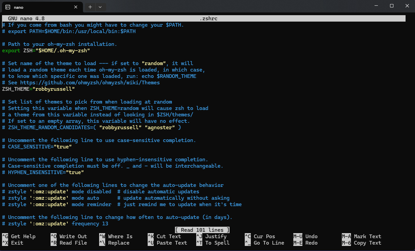Image resolution: width=415 pixels, height=251 pixels.
Task: Click the ^O Write Out shortcut
Action: coord(69,236)
